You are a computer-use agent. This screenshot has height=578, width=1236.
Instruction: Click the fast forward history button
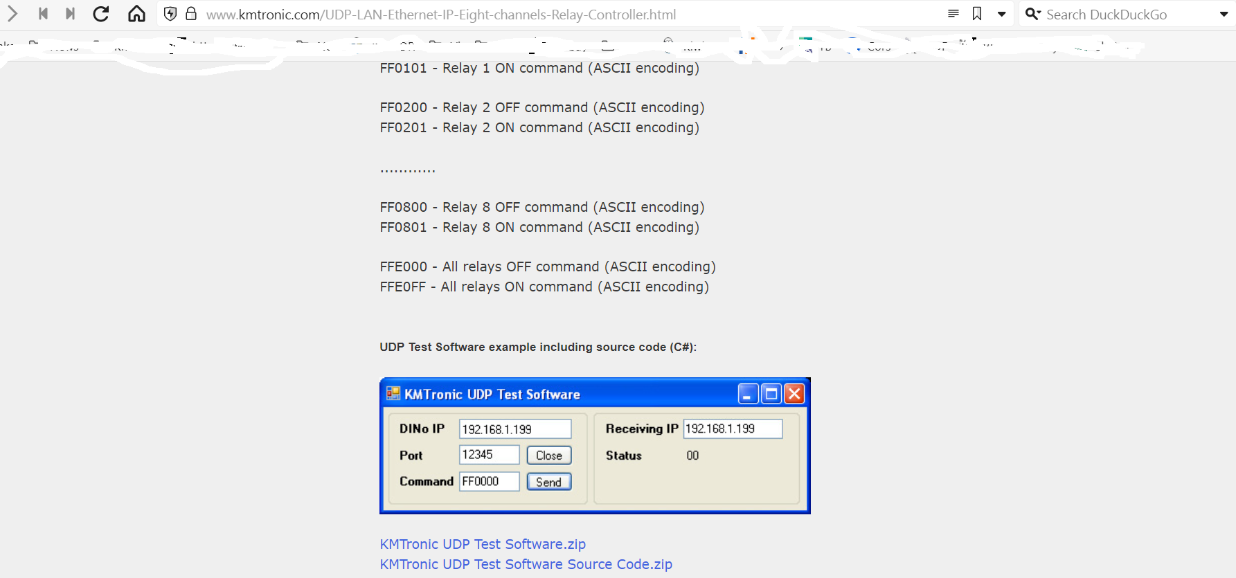point(70,14)
